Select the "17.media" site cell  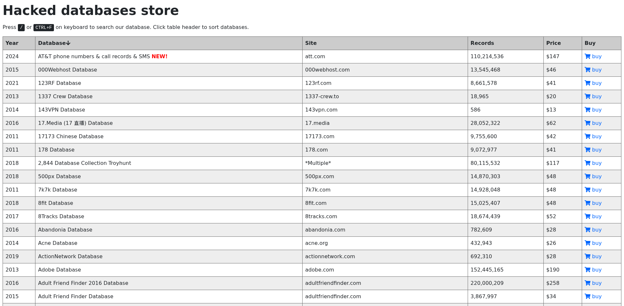(385, 123)
